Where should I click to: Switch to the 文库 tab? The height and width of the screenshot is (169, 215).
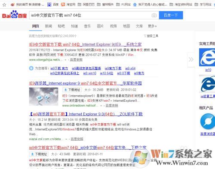[139, 26]
